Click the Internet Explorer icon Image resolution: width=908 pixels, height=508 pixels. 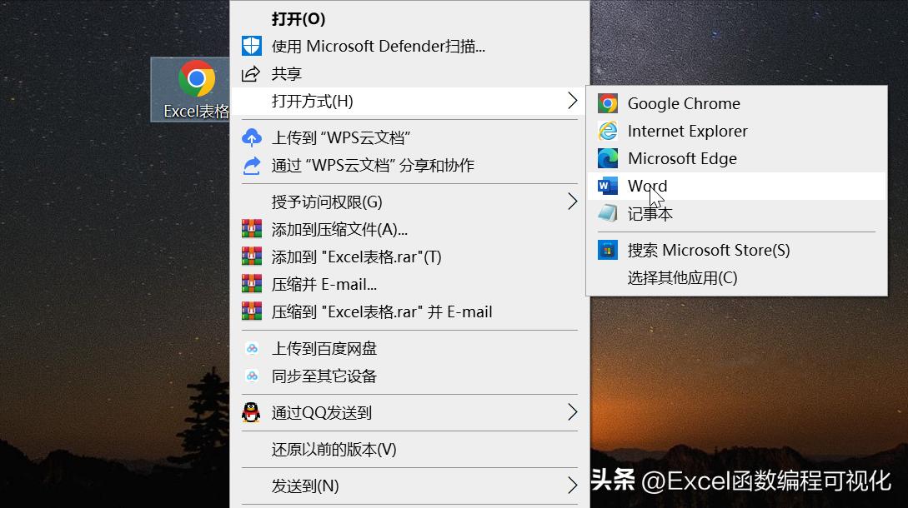(608, 131)
